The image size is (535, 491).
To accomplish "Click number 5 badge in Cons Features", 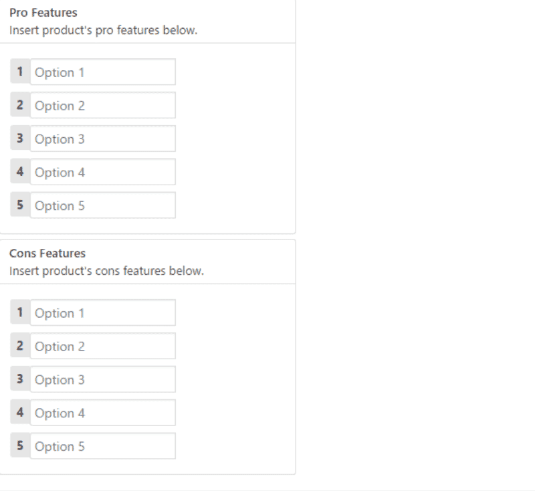I will (x=20, y=446).
